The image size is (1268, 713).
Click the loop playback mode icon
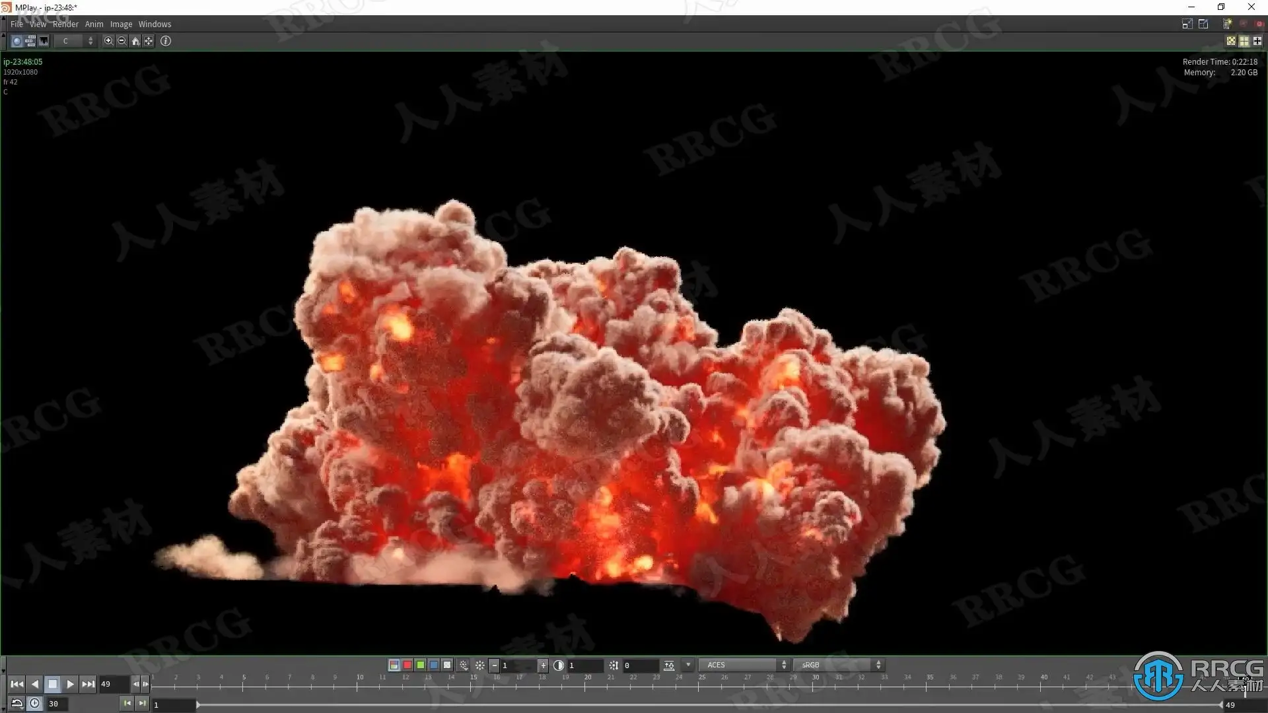coord(17,704)
